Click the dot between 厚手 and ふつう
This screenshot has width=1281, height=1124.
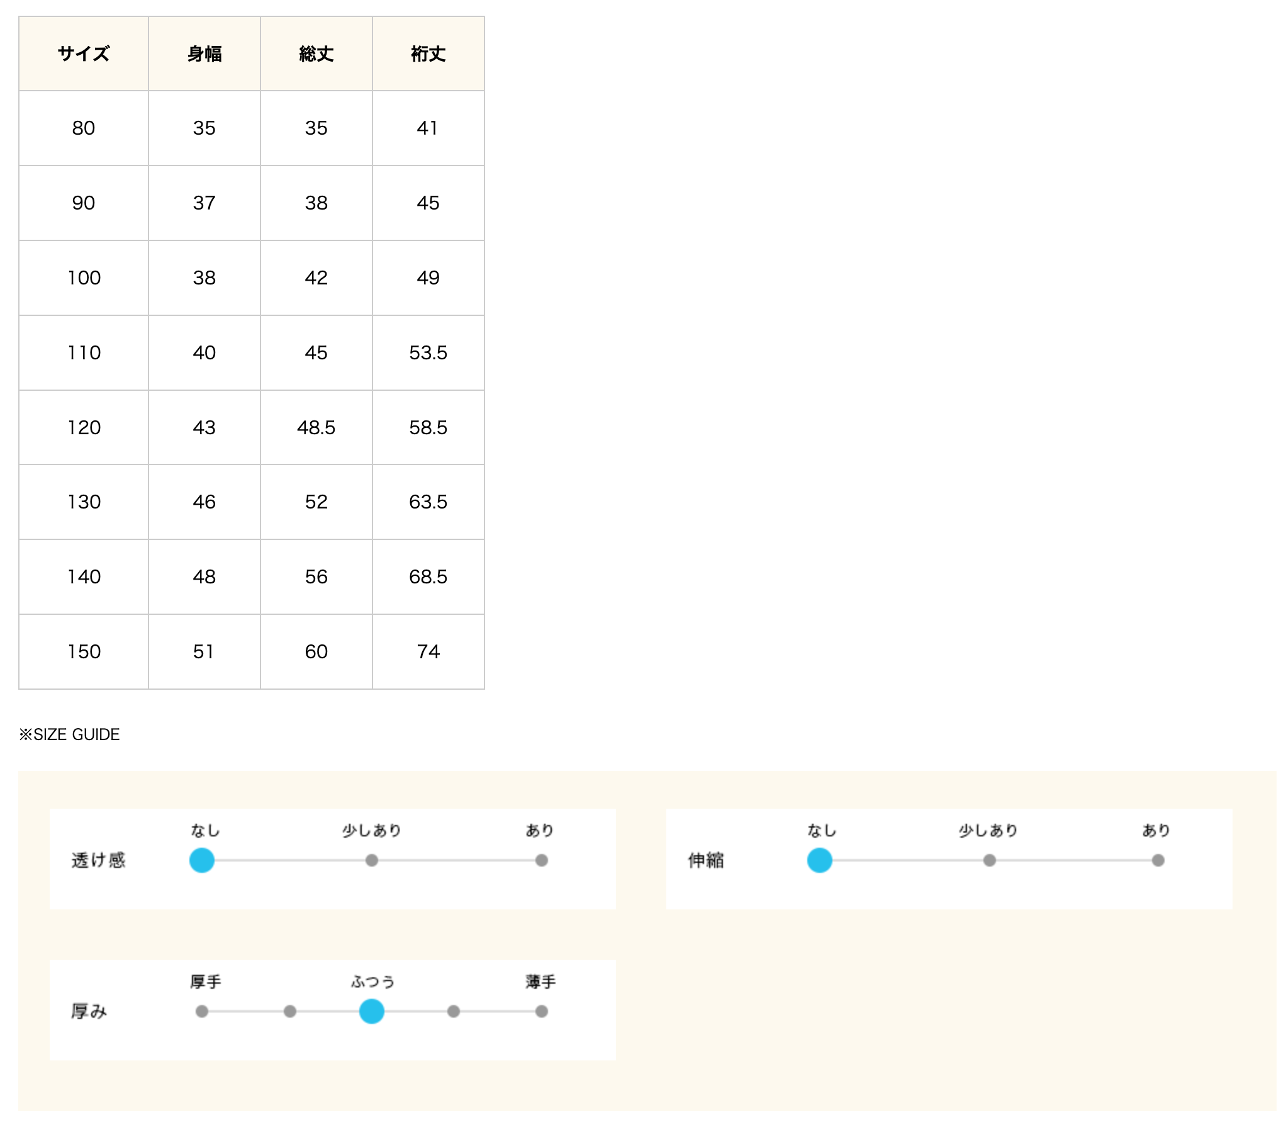pyautogui.click(x=290, y=1011)
